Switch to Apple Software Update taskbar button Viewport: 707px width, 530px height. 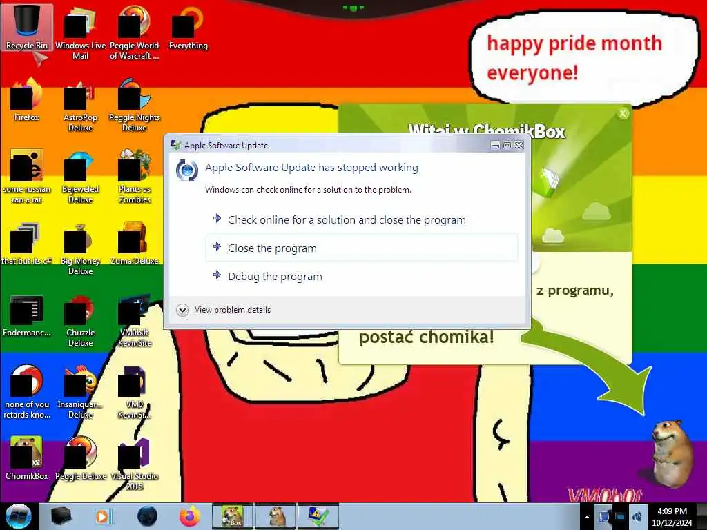(318, 516)
